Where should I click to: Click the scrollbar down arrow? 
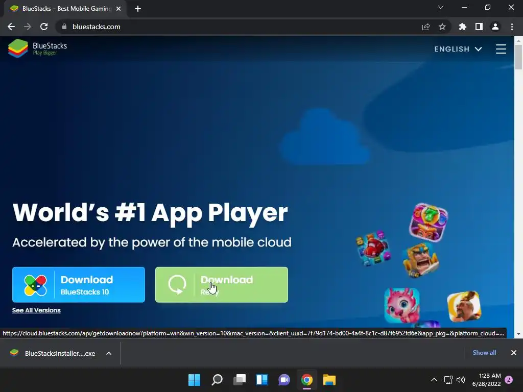518,334
